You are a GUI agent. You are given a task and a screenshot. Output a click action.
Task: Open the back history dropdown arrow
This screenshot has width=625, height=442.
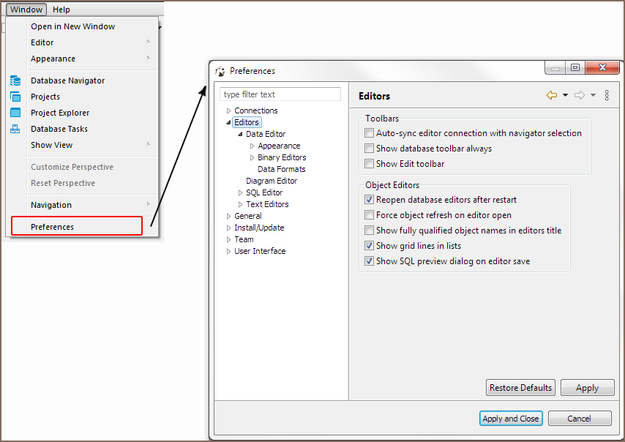(x=565, y=95)
